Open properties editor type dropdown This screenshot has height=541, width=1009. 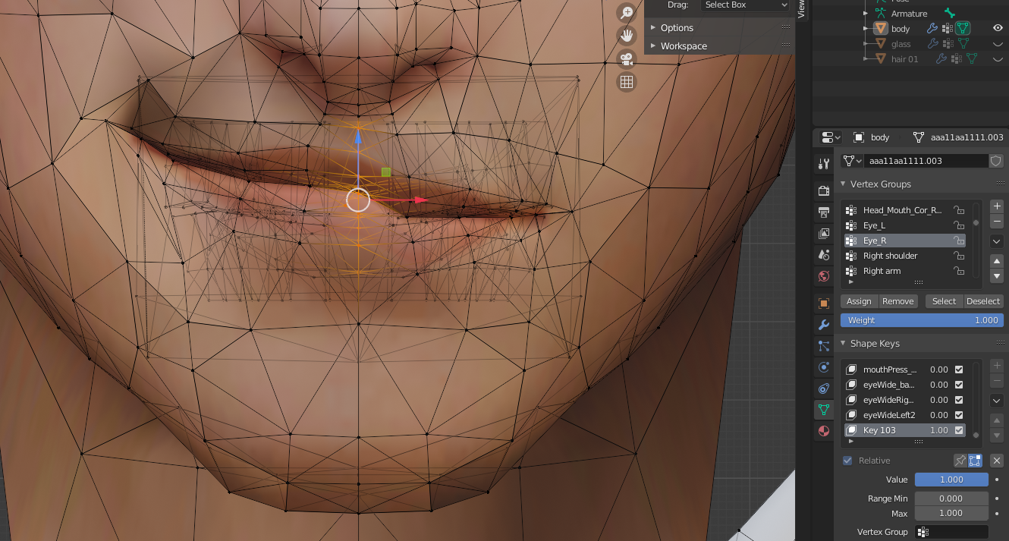click(x=831, y=137)
